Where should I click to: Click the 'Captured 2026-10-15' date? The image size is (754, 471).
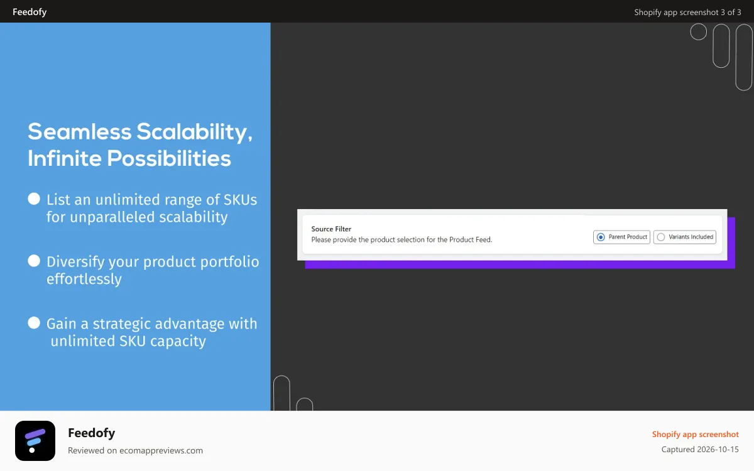pos(700,450)
